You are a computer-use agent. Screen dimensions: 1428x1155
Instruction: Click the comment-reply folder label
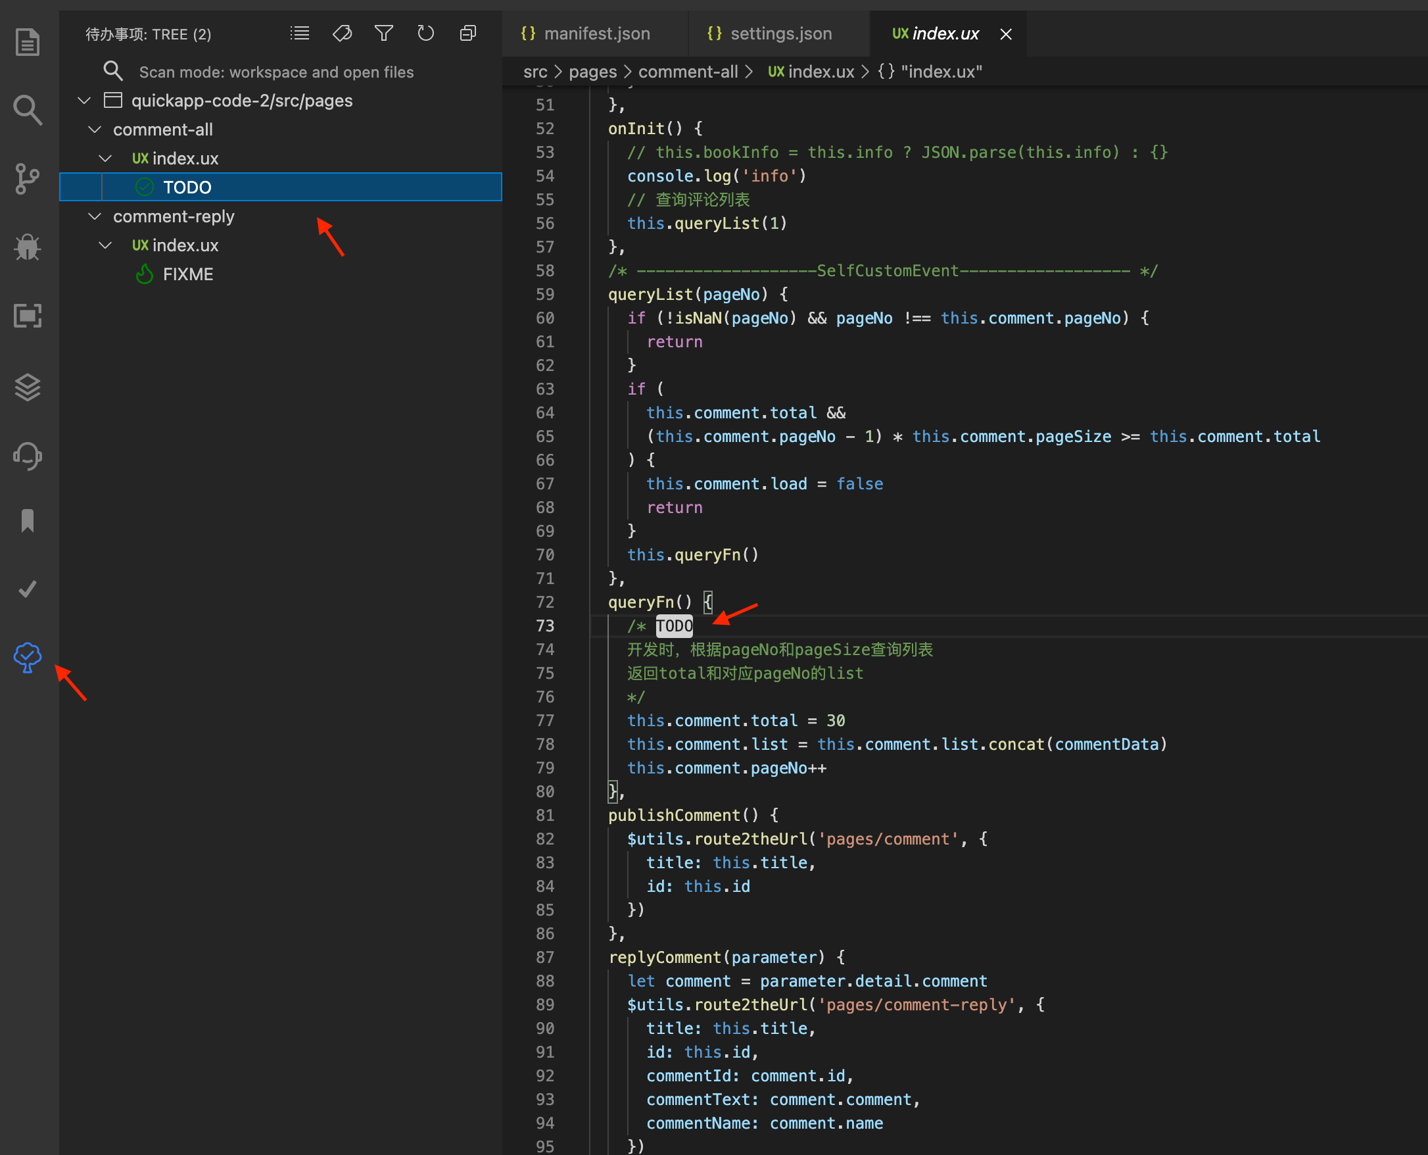coord(174,216)
